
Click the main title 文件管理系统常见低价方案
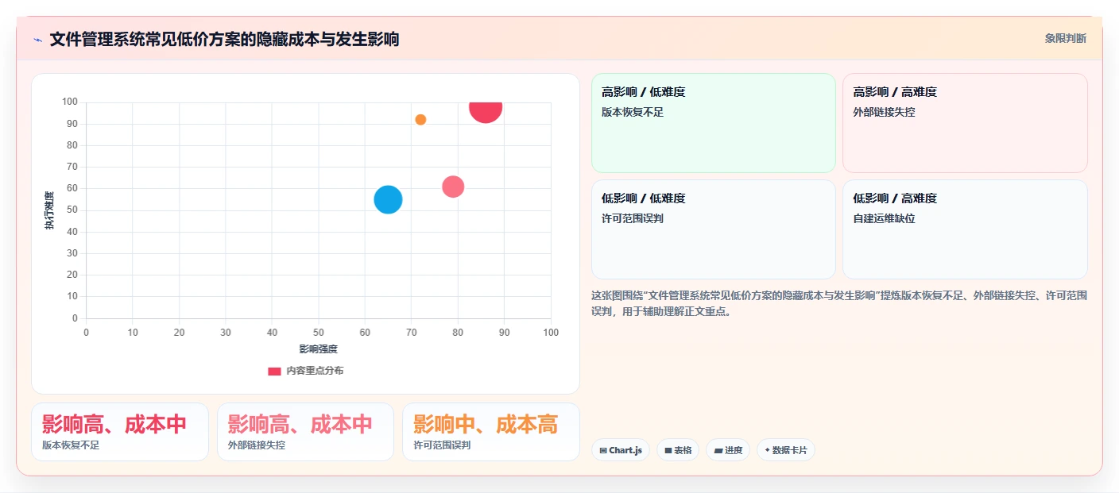(224, 39)
